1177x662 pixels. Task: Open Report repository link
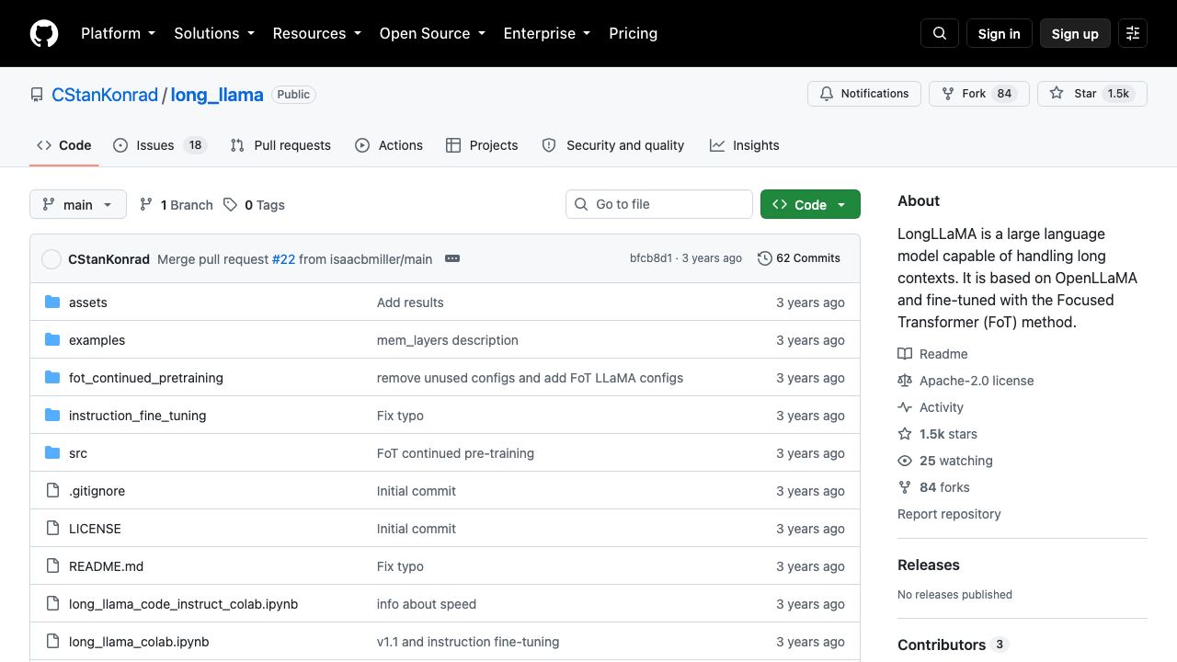point(949,514)
